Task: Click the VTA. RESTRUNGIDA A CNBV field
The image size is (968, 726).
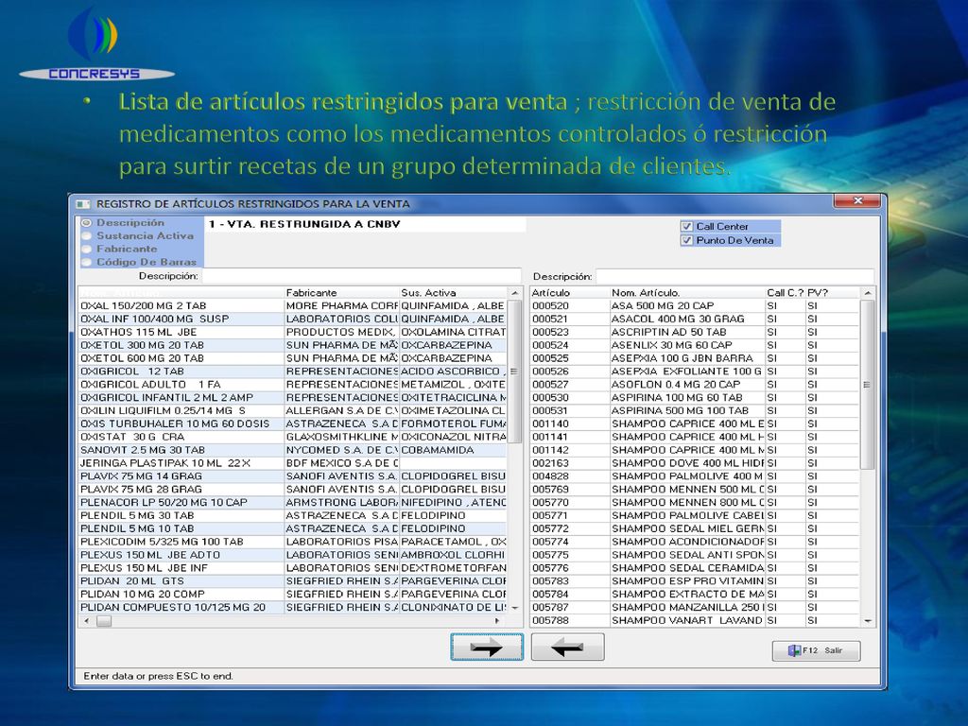Action: point(365,224)
